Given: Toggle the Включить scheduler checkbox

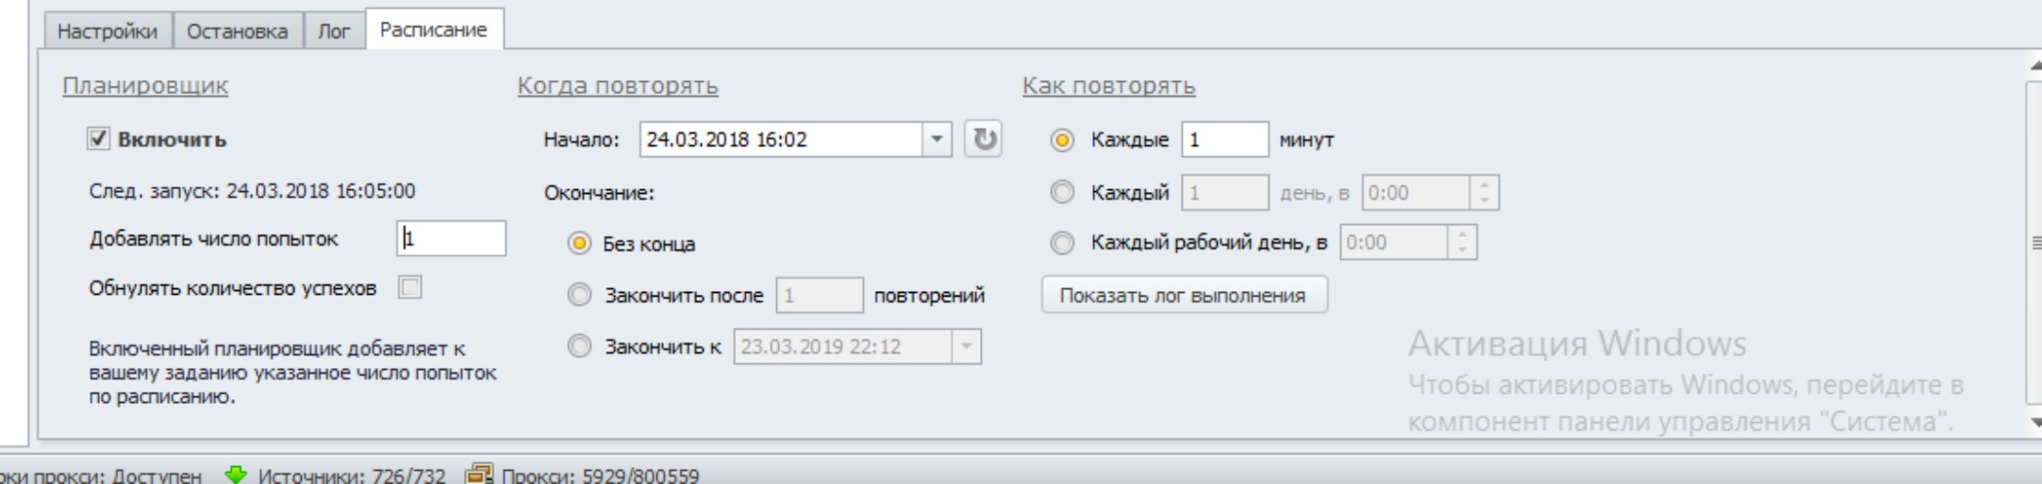Looking at the screenshot, I should coord(98,139).
